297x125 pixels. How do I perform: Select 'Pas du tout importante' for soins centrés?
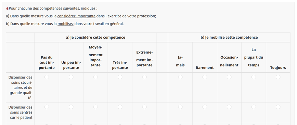point(47,107)
